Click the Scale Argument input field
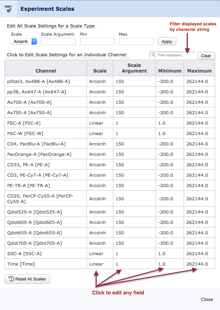 click(58, 42)
